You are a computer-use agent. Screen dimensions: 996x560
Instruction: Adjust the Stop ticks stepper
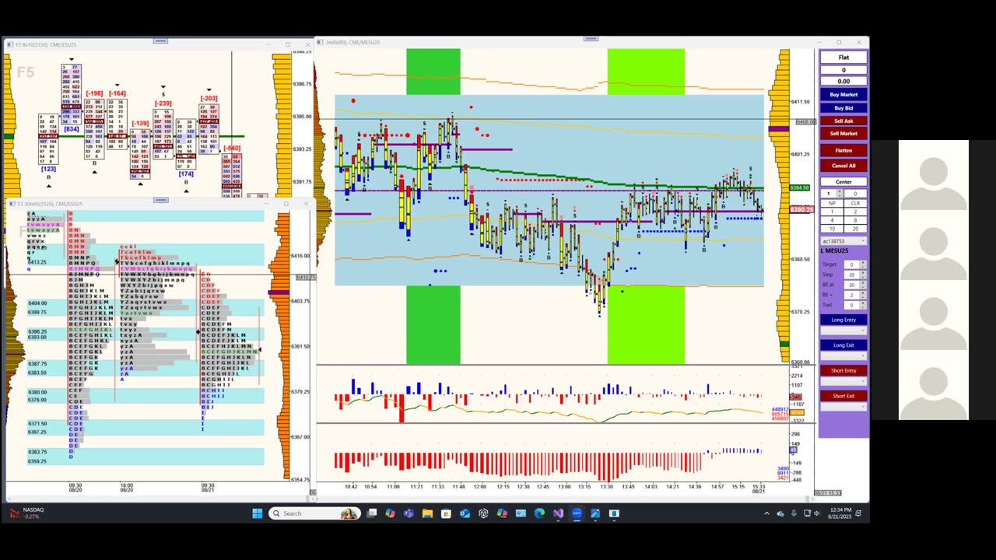[863, 275]
